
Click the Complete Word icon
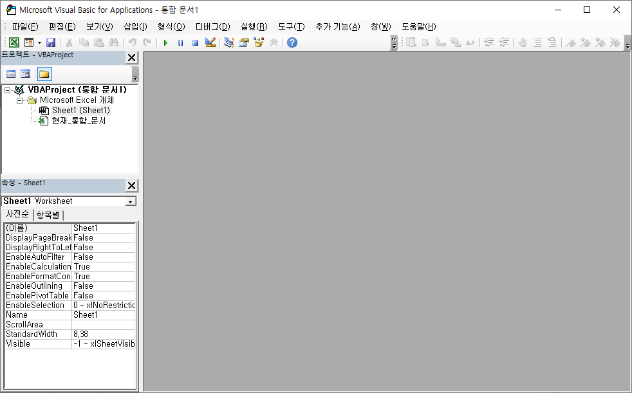pos(470,42)
